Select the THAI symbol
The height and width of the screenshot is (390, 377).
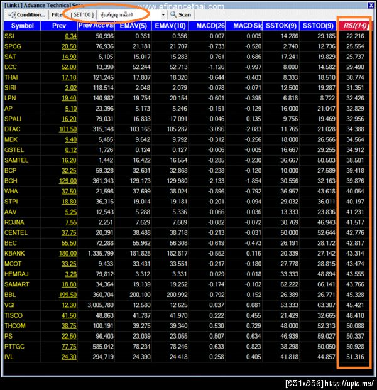(11, 78)
